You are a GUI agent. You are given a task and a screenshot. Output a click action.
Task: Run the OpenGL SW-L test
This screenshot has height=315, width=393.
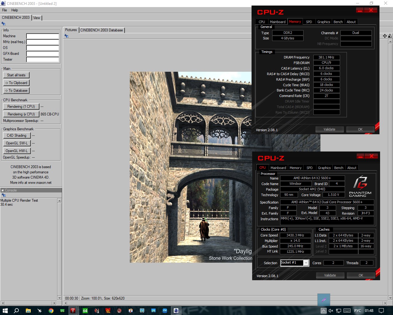[x=17, y=143]
